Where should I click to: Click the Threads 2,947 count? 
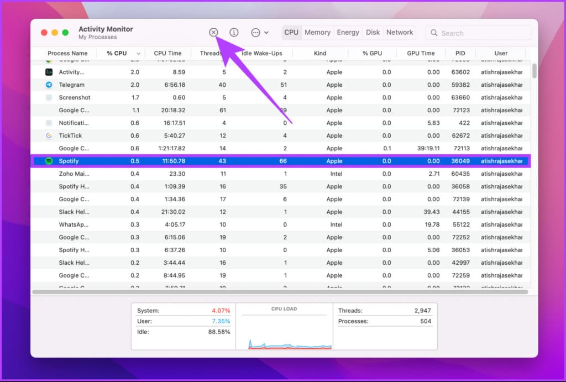pyautogui.click(x=422, y=311)
